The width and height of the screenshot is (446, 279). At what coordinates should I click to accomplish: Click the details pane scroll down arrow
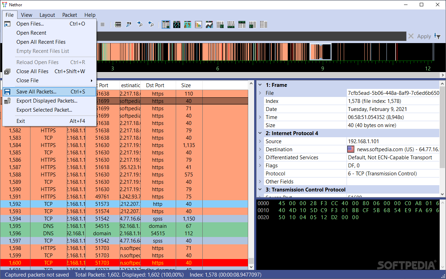tap(443, 194)
